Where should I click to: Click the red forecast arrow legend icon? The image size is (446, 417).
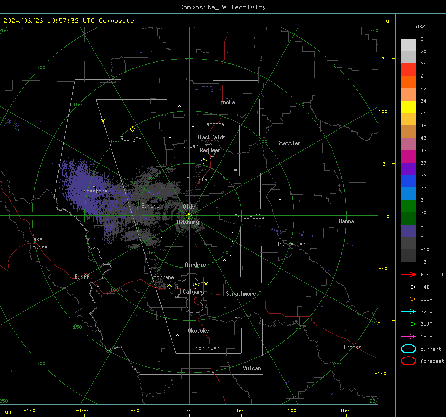408,274
